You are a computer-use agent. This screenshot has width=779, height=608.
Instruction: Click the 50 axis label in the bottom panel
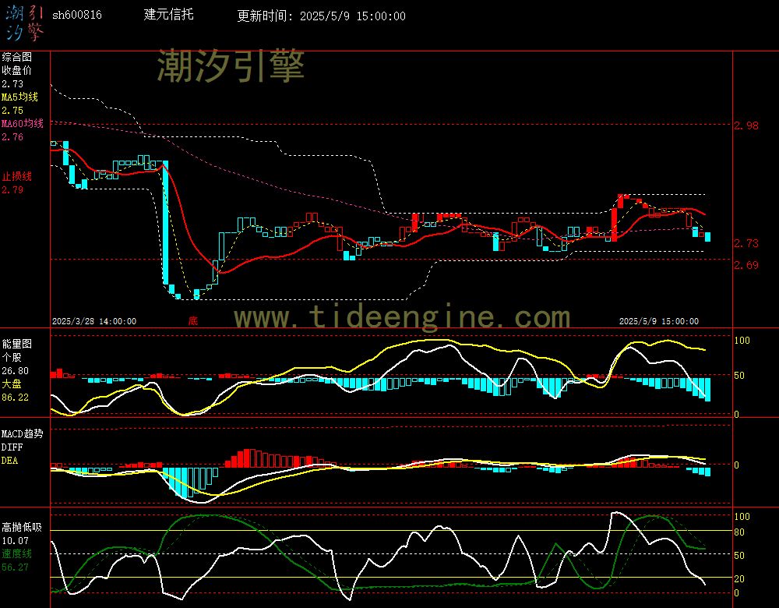pyautogui.click(x=739, y=555)
